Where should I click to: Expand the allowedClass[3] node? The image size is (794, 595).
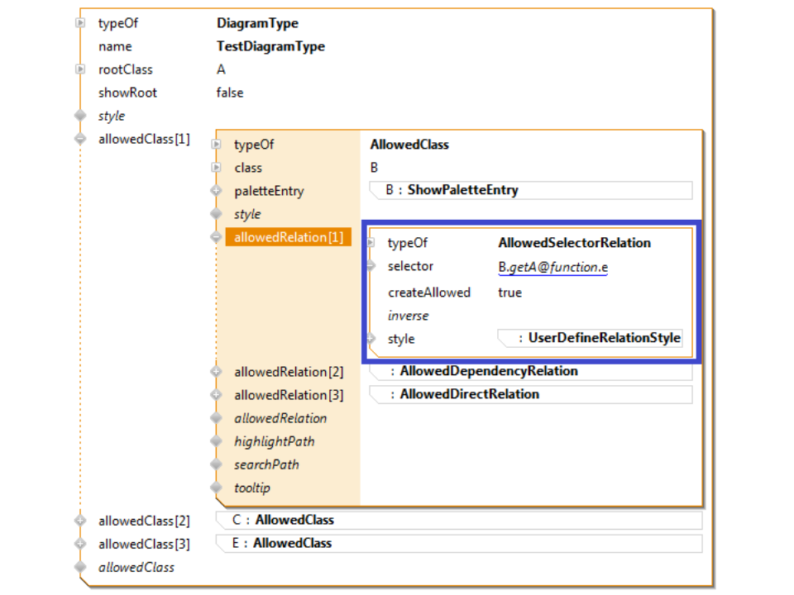tap(80, 544)
